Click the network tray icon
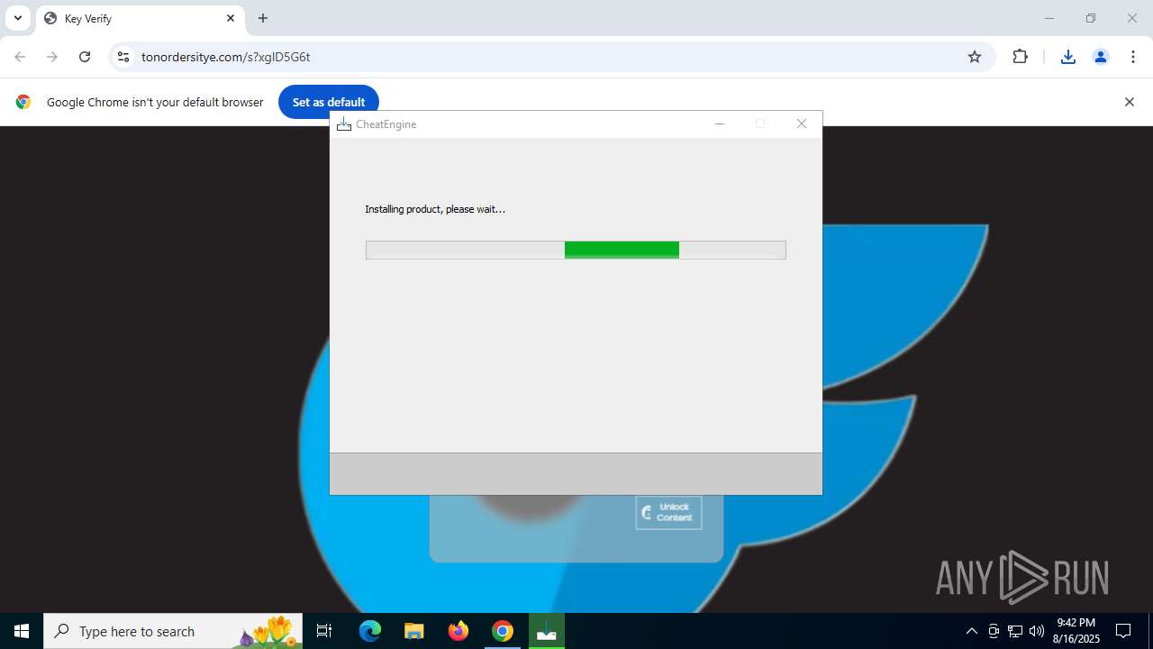 click(1015, 631)
